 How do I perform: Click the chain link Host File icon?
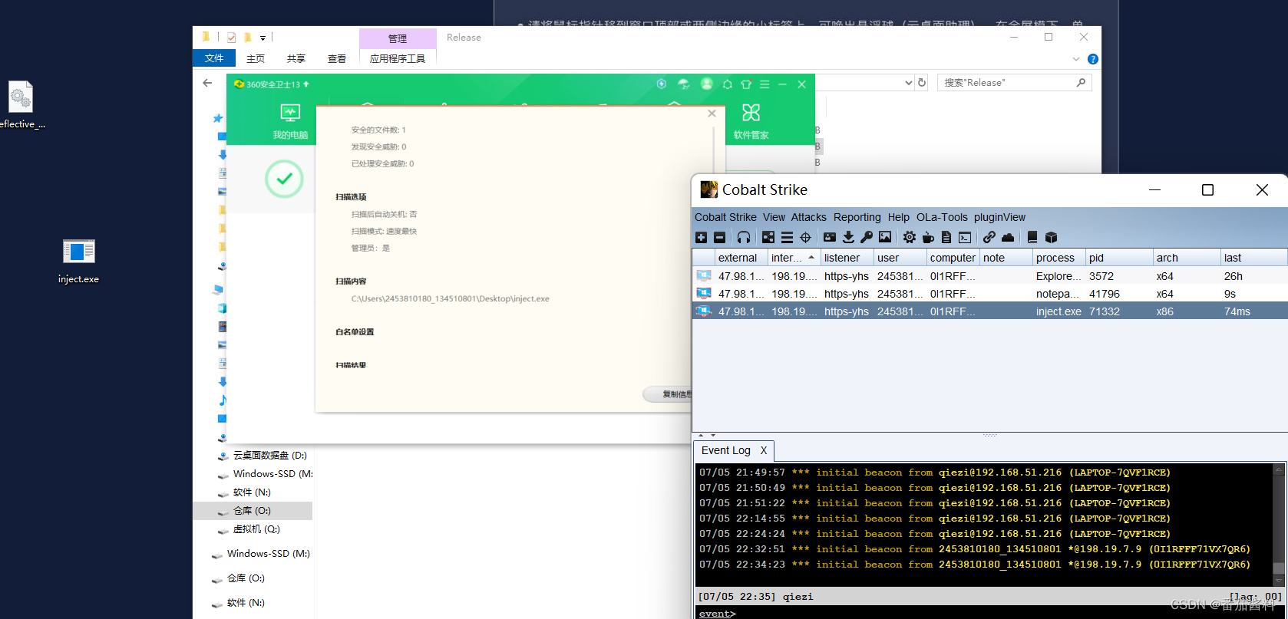(x=989, y=238)
